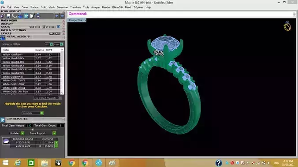Click the ring pendant icon in Icon History
298x167 pixels.
point(38,16)
